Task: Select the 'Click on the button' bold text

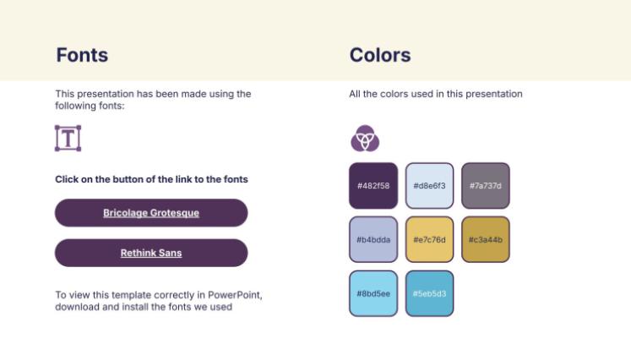Action: (151, 179)
